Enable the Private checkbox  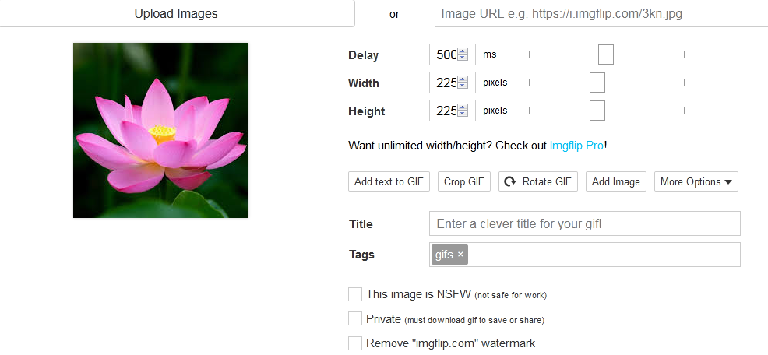coord(355,318)
